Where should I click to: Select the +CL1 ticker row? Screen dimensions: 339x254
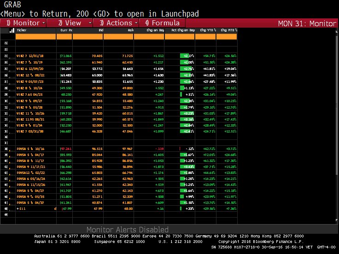click(21, 208)
